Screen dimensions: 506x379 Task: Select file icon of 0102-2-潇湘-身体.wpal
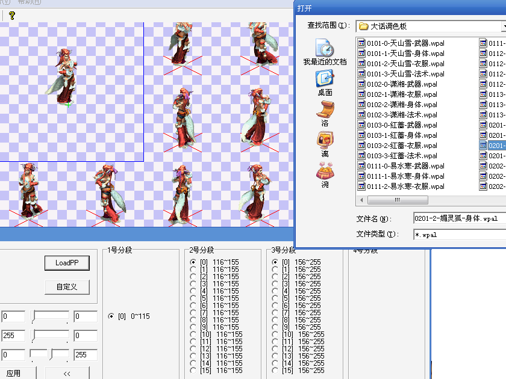pos(361,105)
